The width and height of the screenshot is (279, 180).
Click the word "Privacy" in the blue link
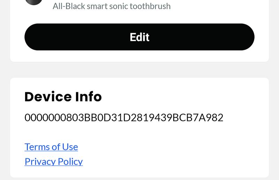[40, 162]
